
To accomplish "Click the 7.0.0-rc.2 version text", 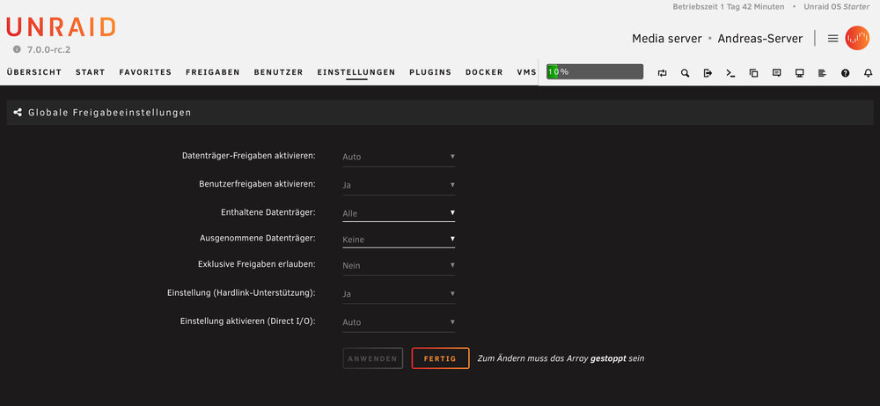I will click(48, 49).
